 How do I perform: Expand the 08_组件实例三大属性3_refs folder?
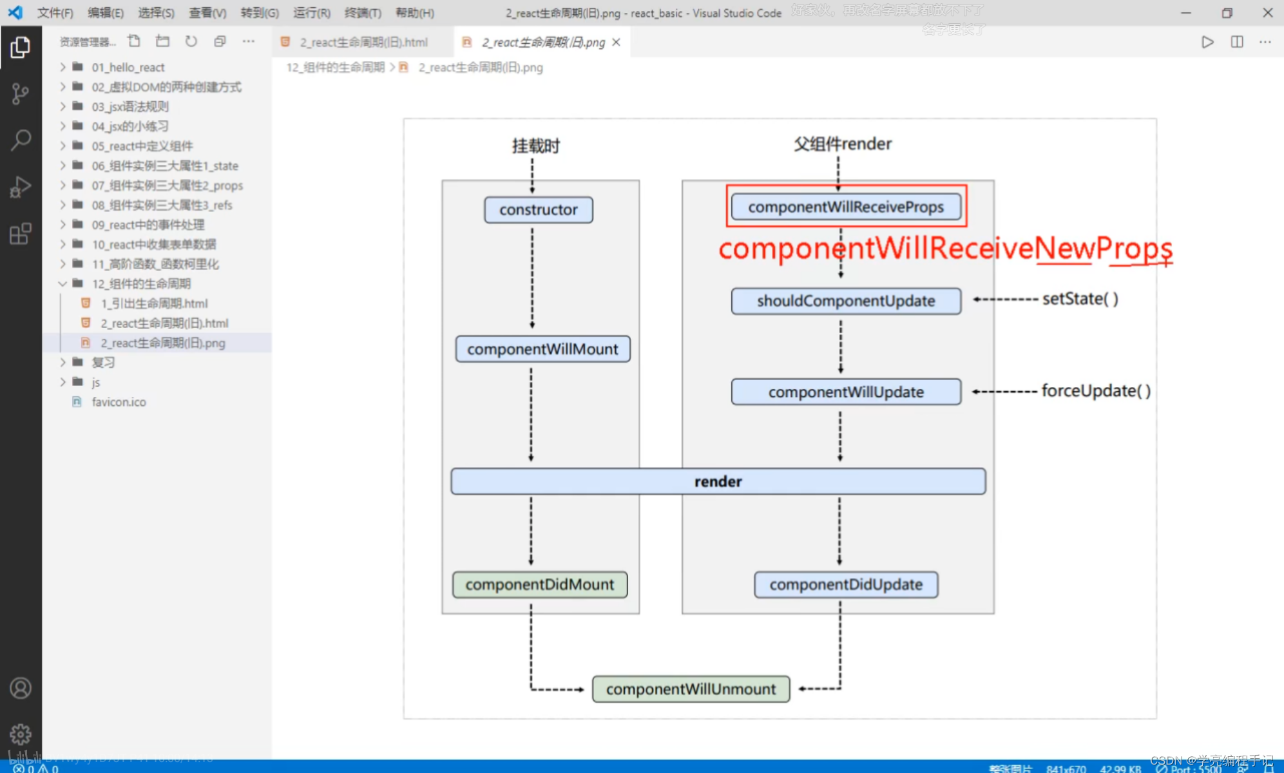pos(157,205)
